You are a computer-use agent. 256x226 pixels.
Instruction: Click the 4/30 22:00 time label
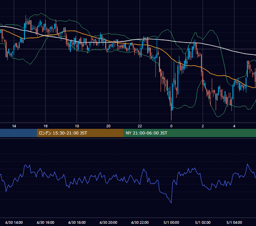140,222
